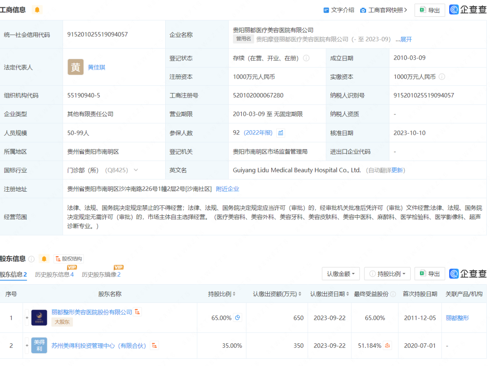The height and width of the screenshot is (366, 490).
Task: Open 附近企业 nearby companies link
Action: coord(227,189)
